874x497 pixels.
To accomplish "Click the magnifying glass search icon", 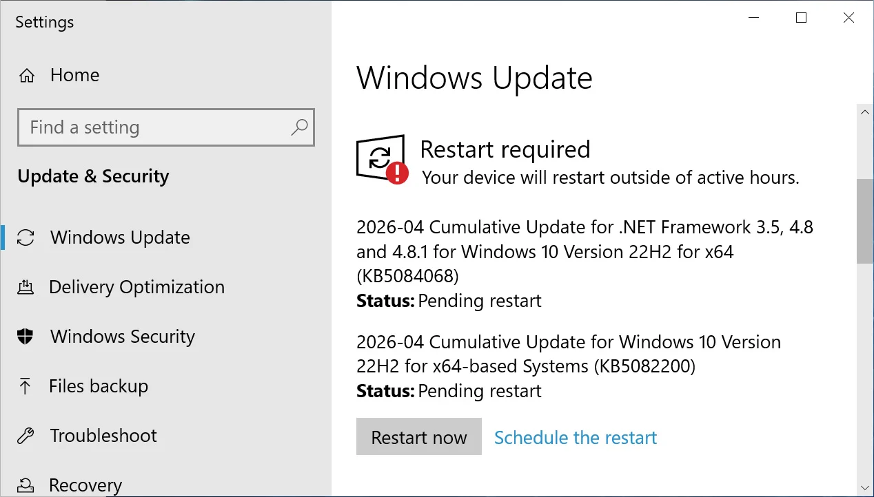I will click(299, 127).
